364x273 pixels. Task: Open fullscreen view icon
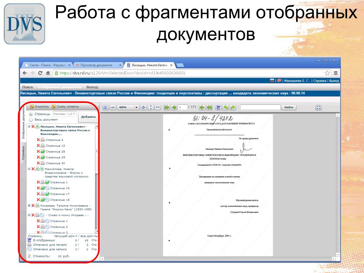pyautogui.click(x=318, y=107)
